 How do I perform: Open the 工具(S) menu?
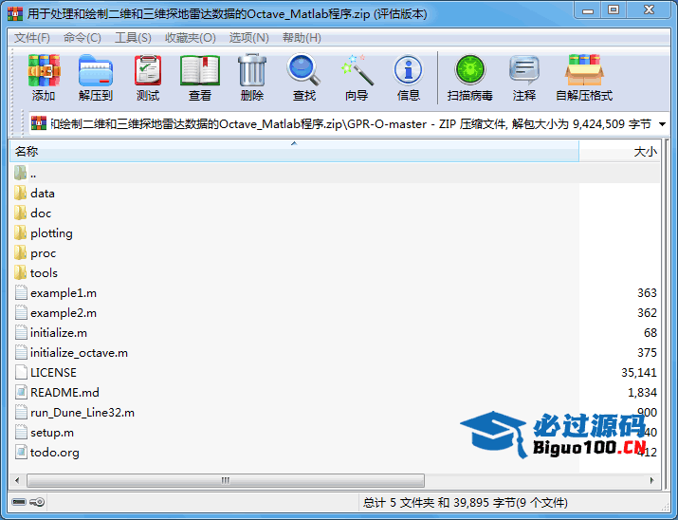point(133,38)
